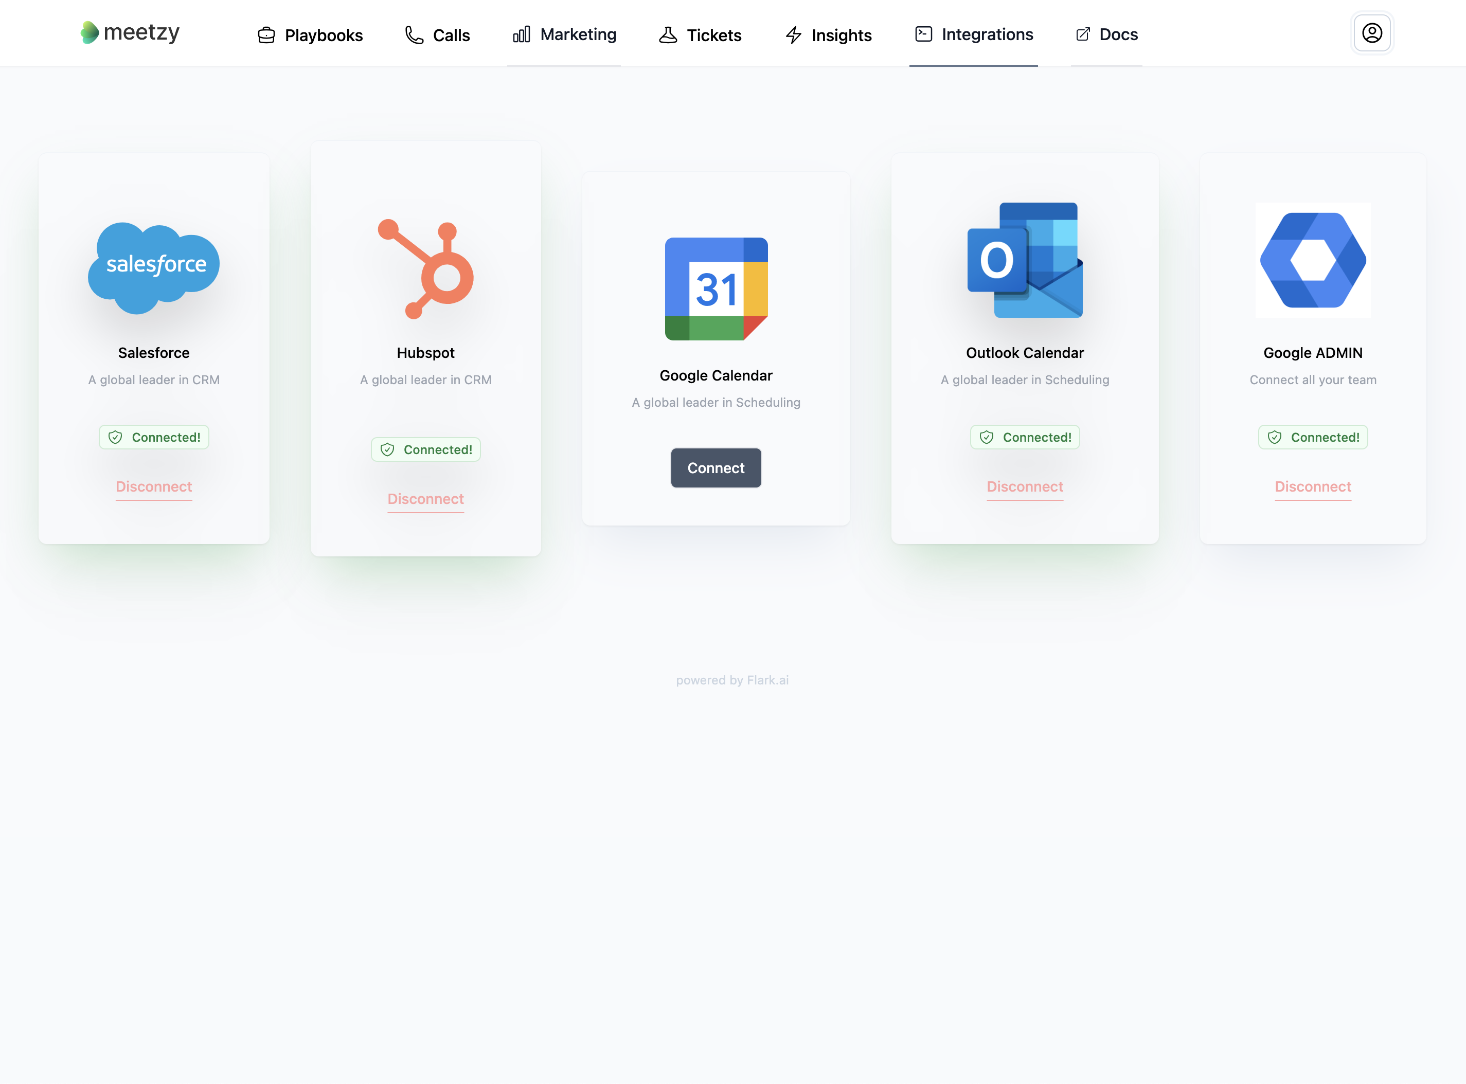Disconnect Google ADMIN integration
Image resolution: width=1466 pixels, height=1084 pixels.
(x=1313, y=486)
